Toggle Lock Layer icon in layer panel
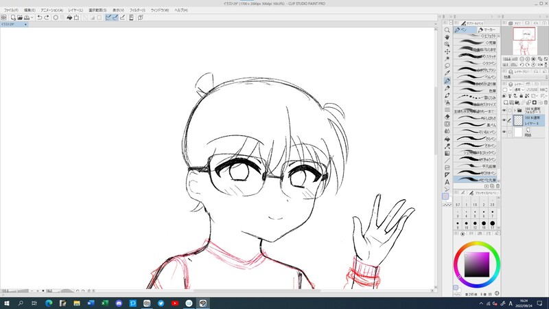549x309 pixels. click(522, 95)
